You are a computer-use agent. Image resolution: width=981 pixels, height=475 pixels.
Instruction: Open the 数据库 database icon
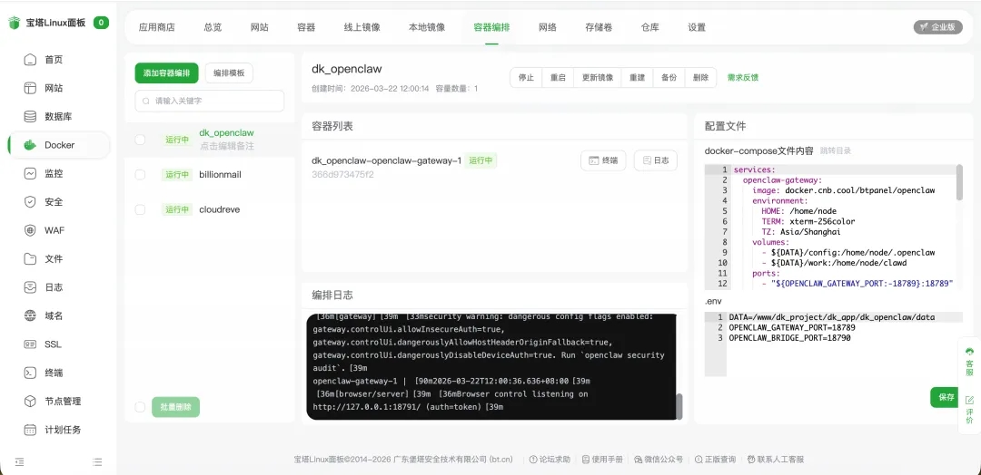tap(30, 117)
